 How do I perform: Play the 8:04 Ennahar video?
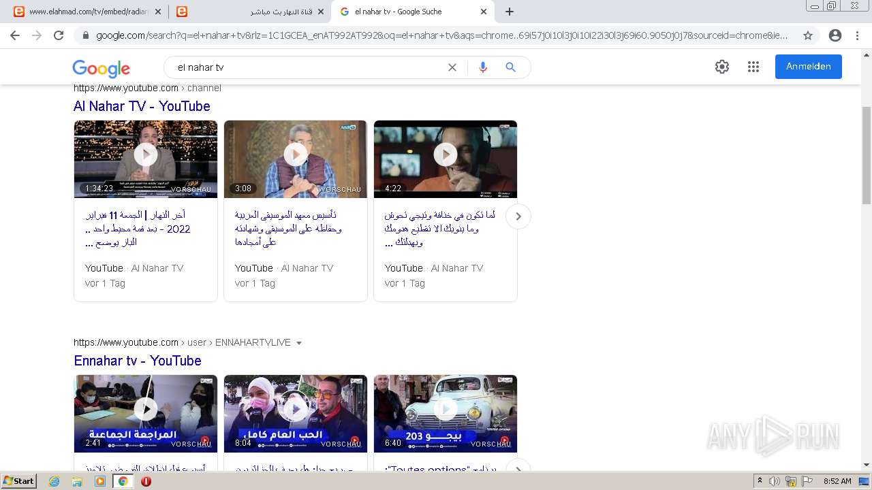296,414
